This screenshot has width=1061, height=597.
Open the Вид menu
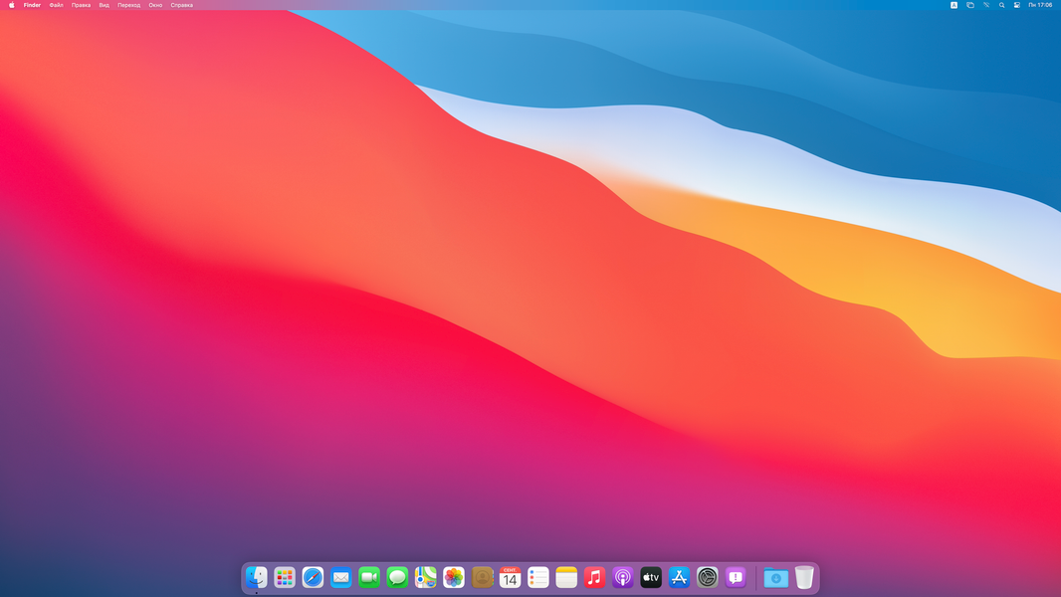point(105,5)
